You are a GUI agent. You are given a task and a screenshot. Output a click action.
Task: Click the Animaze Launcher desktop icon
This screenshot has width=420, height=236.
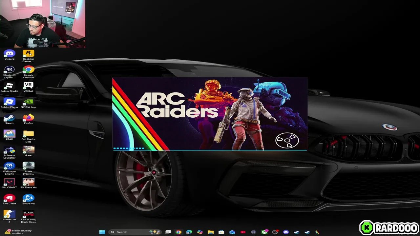pos(9,153)
